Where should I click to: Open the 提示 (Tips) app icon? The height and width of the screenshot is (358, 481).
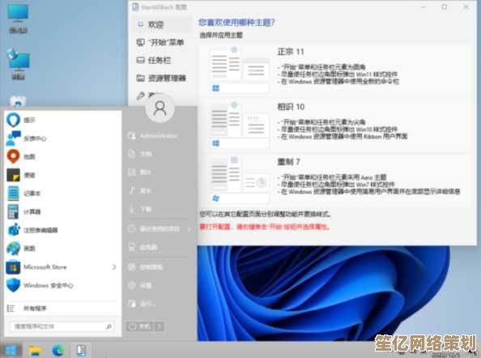point(13,120)
